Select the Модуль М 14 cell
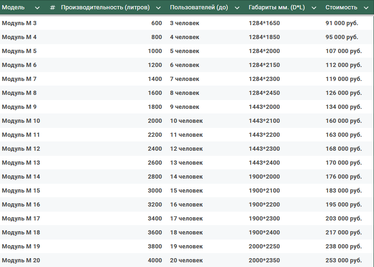The height and width of the screenshot is (267, 374). point(21,177)
